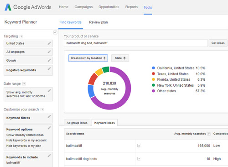Click the product or service input field
Screen dimensions: 228x167
click(136, 43)
